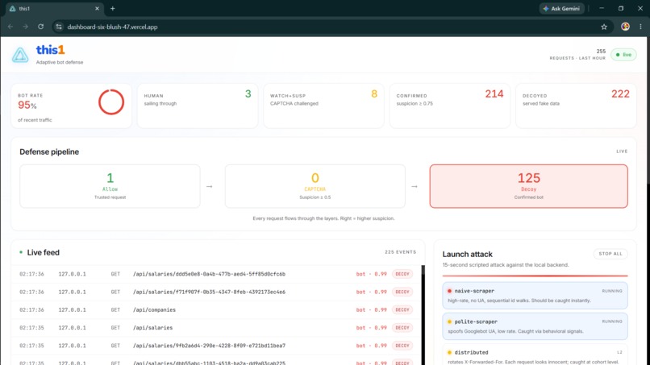Click the Bot Rate 95% card value

tap(27, 106)
